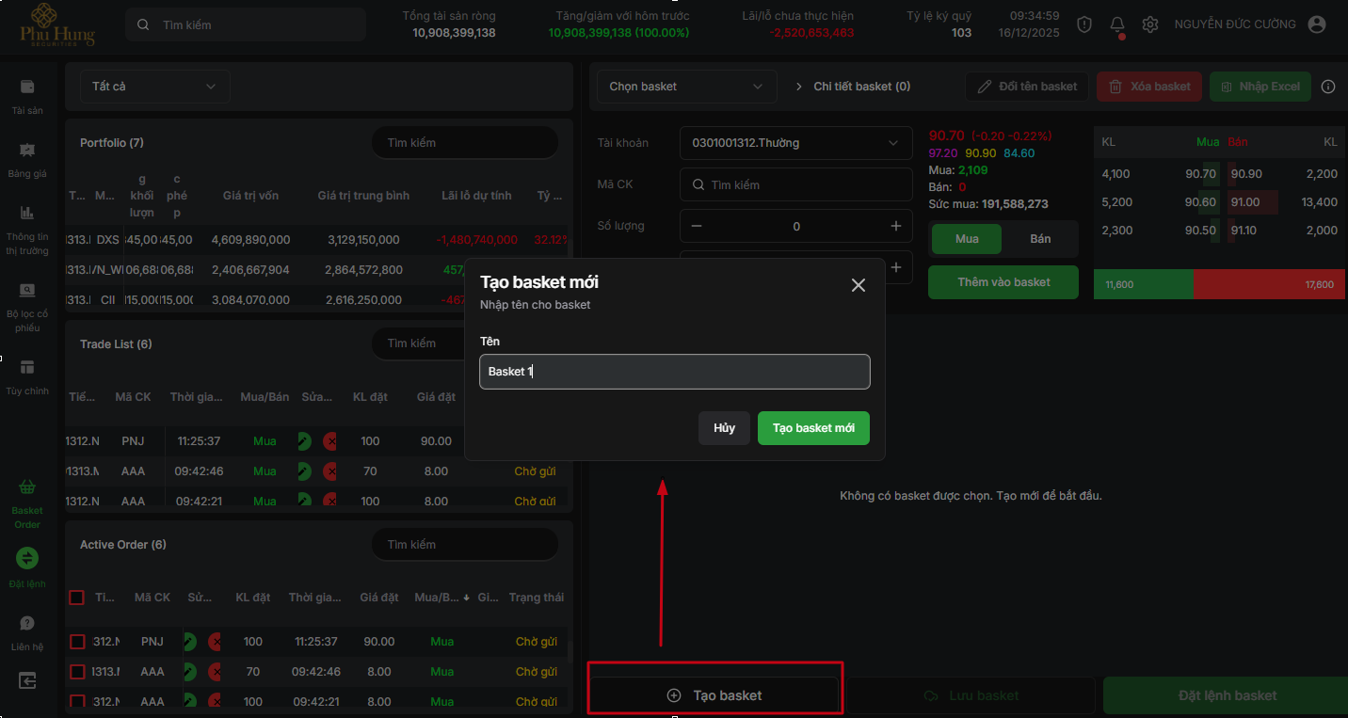Open Thông tin thị trường chart icon
The width and height of the screenshot is (1348, 718).
point(27,213)
